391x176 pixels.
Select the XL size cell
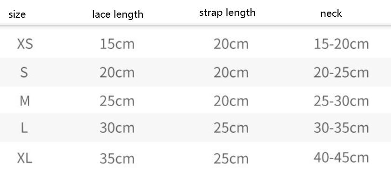25,158
